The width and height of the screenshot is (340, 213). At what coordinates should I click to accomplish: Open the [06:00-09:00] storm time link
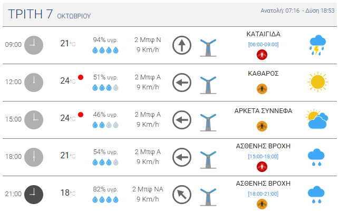(263, 44)
